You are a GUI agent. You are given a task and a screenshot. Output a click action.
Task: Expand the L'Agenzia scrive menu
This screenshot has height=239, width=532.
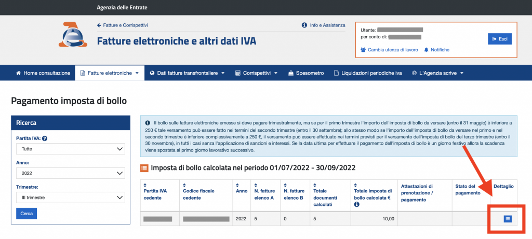coord(437,73)
